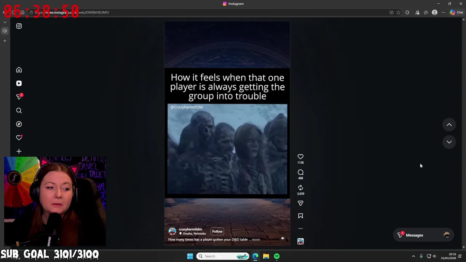The height and width of the screenshot is (262, 466).
Task: Toggle the reel sound on or off
Action: [x=283, y=239]
